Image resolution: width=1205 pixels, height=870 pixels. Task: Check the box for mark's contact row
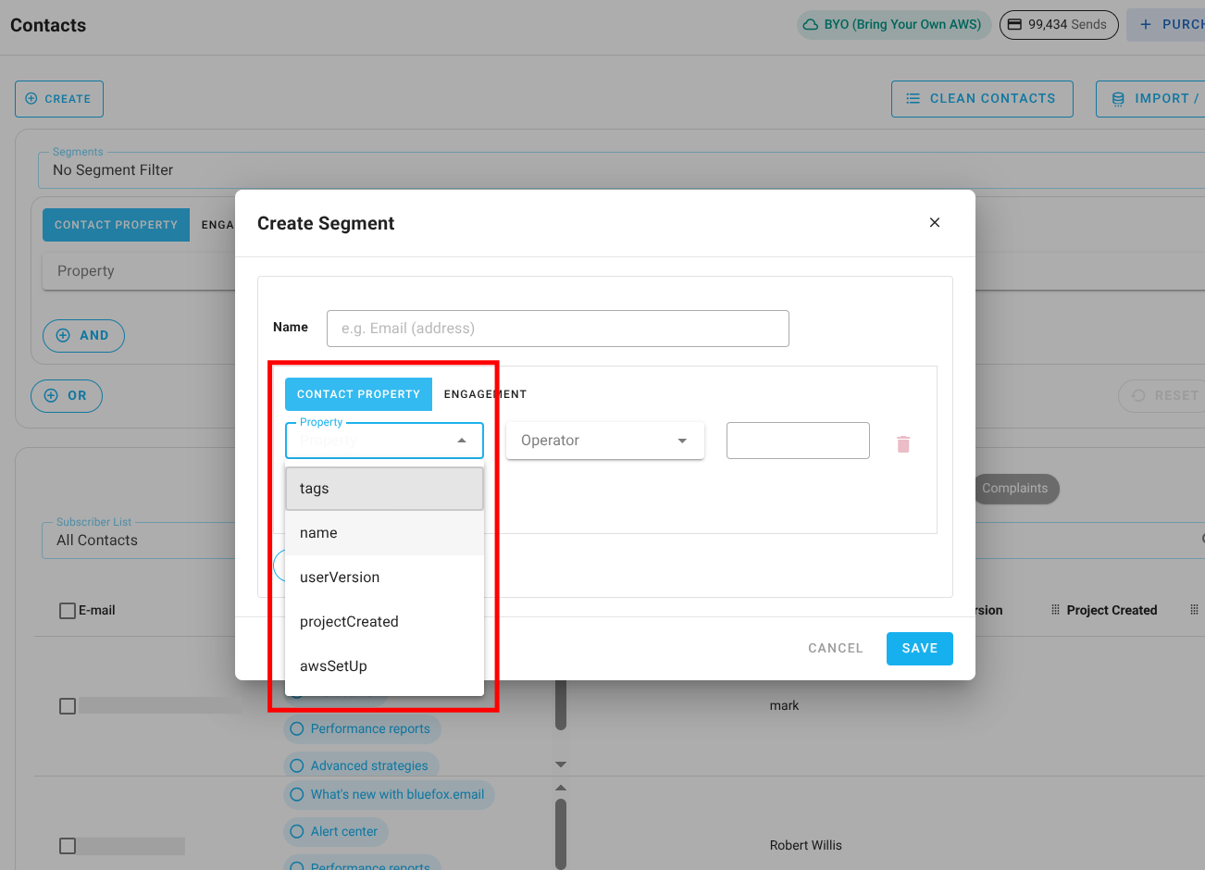pyautogui.click(x=68, y=706)
